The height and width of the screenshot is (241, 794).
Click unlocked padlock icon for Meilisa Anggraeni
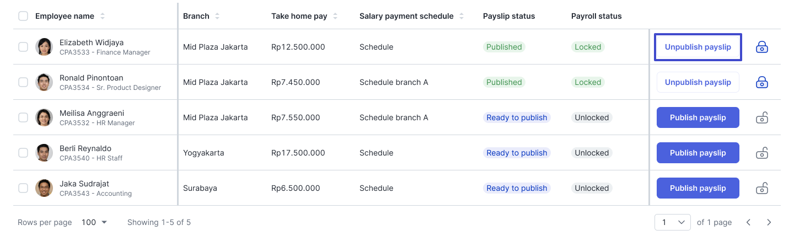(762, 117)
